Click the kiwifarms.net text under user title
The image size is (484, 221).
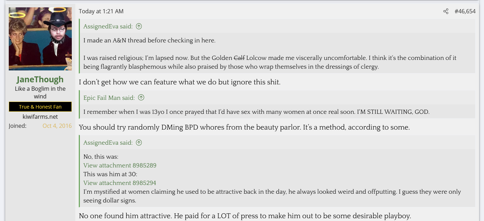40,117
